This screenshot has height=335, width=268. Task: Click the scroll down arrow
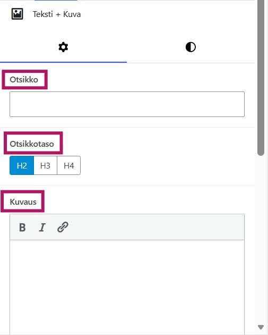click(261, 327)
